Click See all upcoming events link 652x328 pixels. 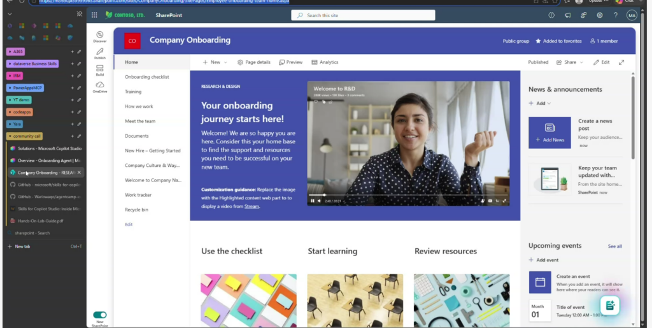[614, 246]
